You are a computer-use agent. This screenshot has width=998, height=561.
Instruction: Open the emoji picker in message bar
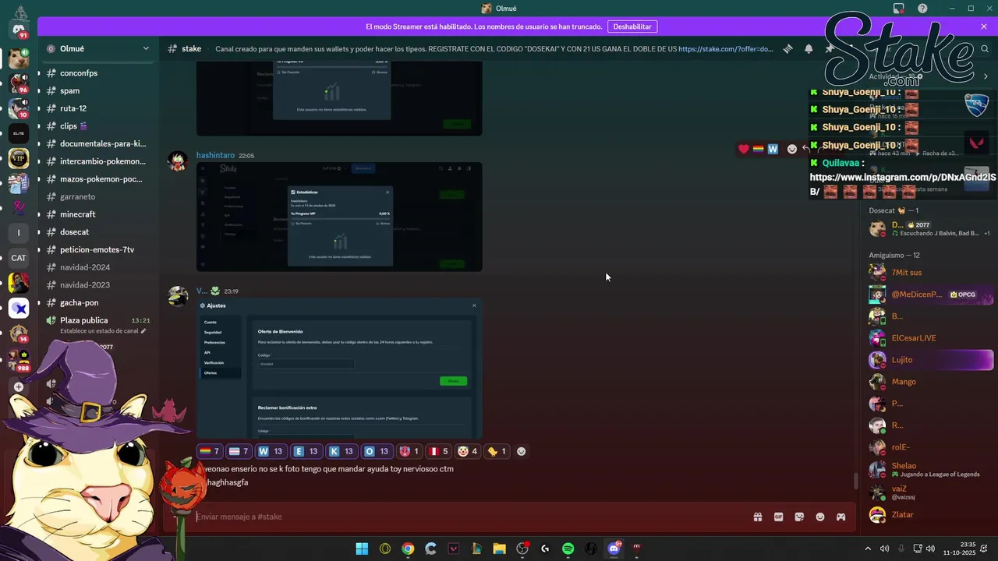coord(820,517)
